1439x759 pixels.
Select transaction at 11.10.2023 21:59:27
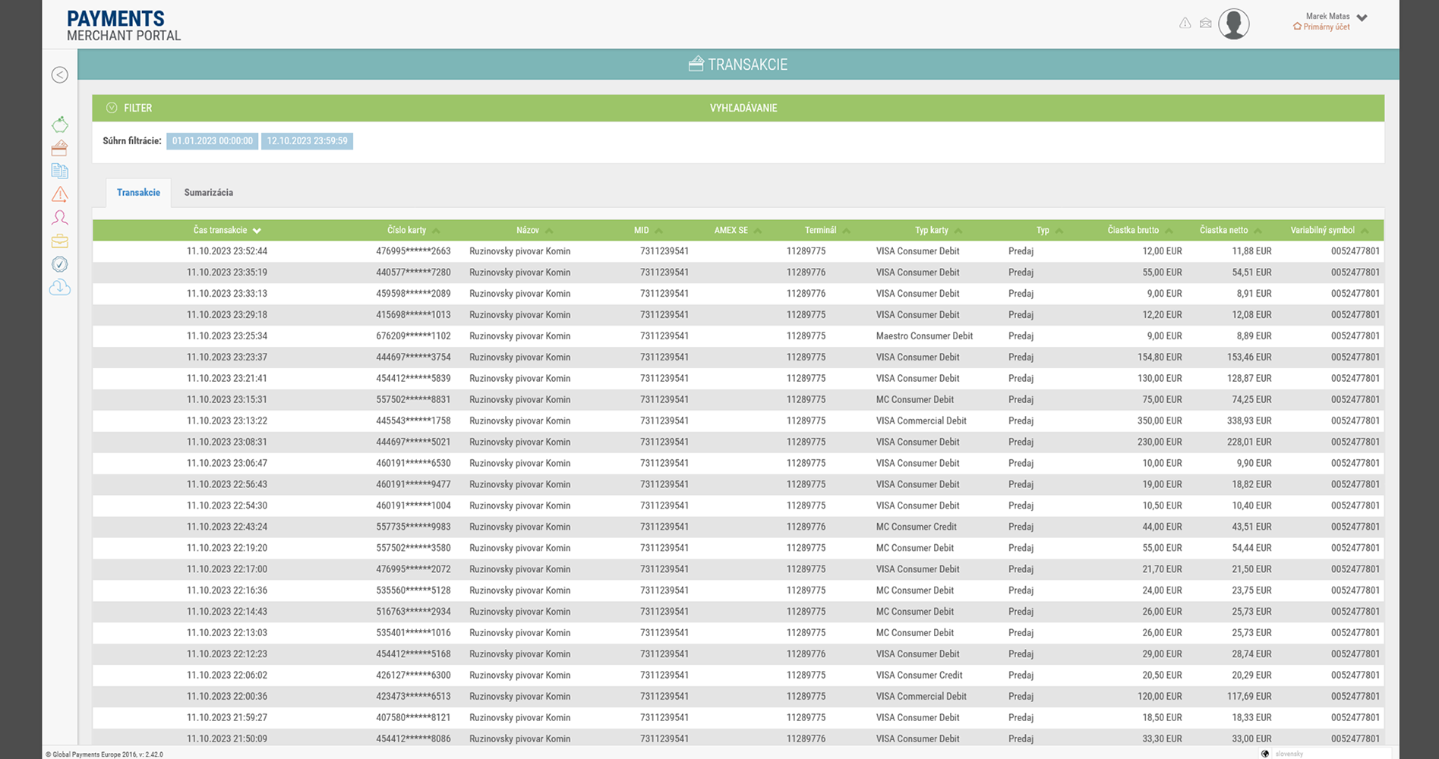(x=227, y=719)
